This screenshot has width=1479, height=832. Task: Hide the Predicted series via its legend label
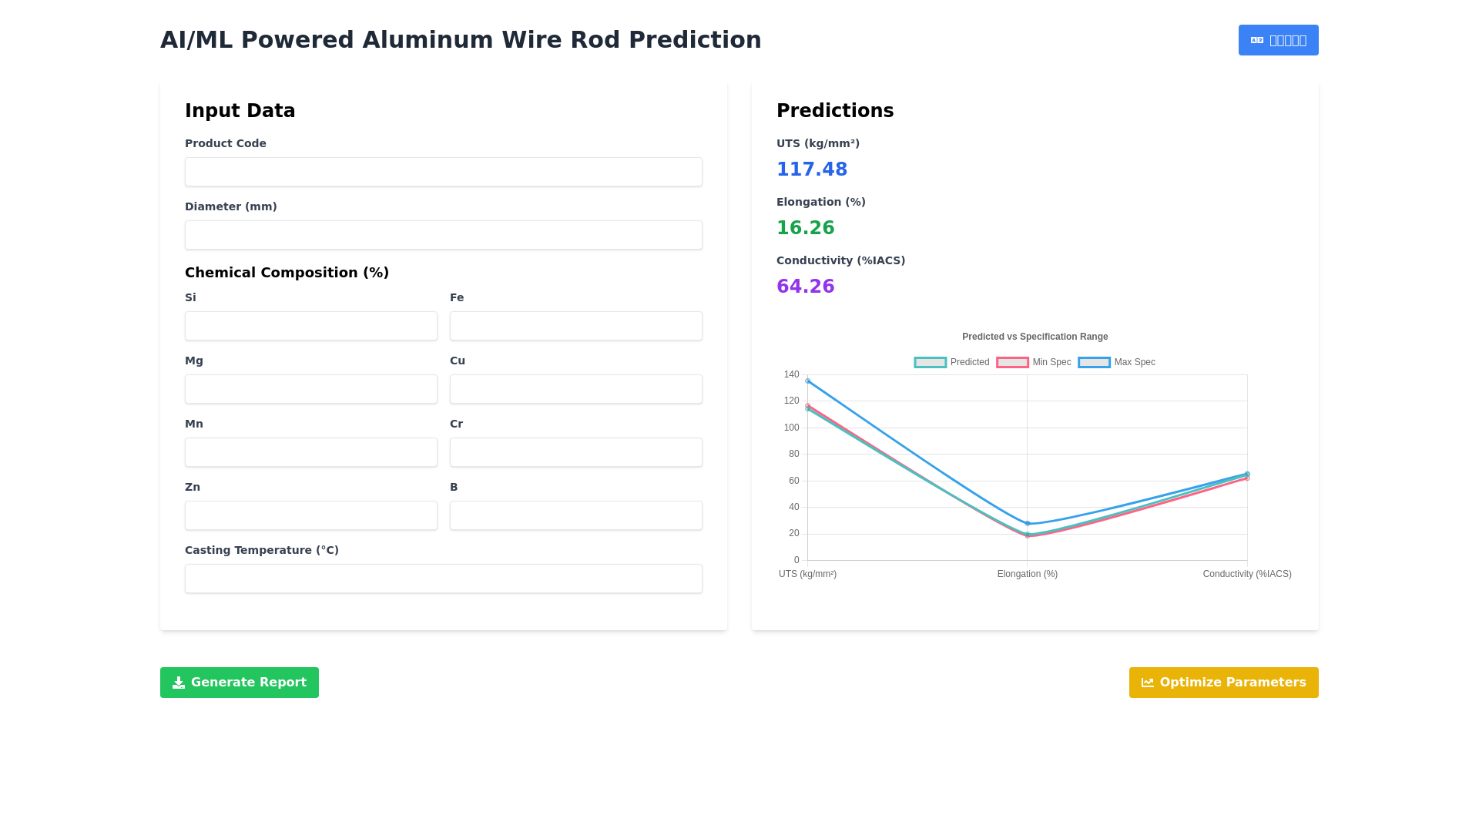(x=970, y=362)
